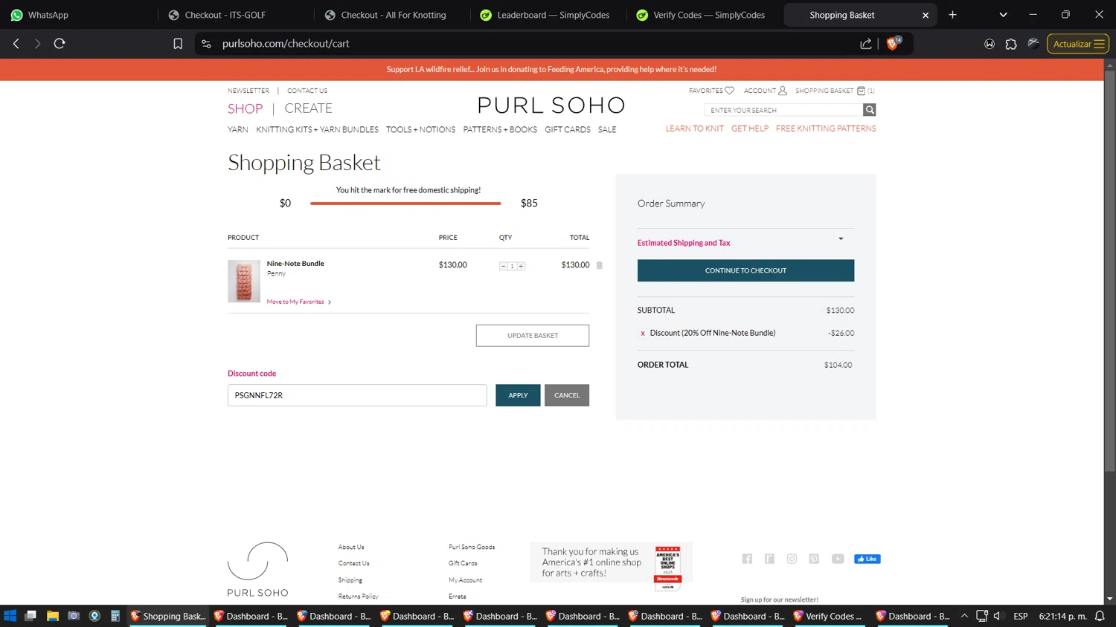Switch to WhatsApp tab

[78, 15]
